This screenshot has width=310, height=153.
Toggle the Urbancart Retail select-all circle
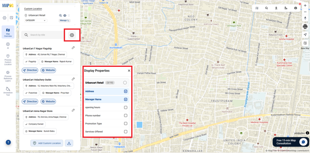coord(125,83)
